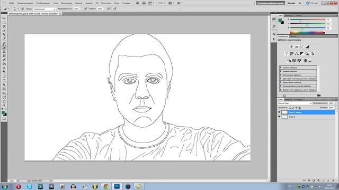Toggle lock all for layer
339x190 pixels.
point(299,108)
